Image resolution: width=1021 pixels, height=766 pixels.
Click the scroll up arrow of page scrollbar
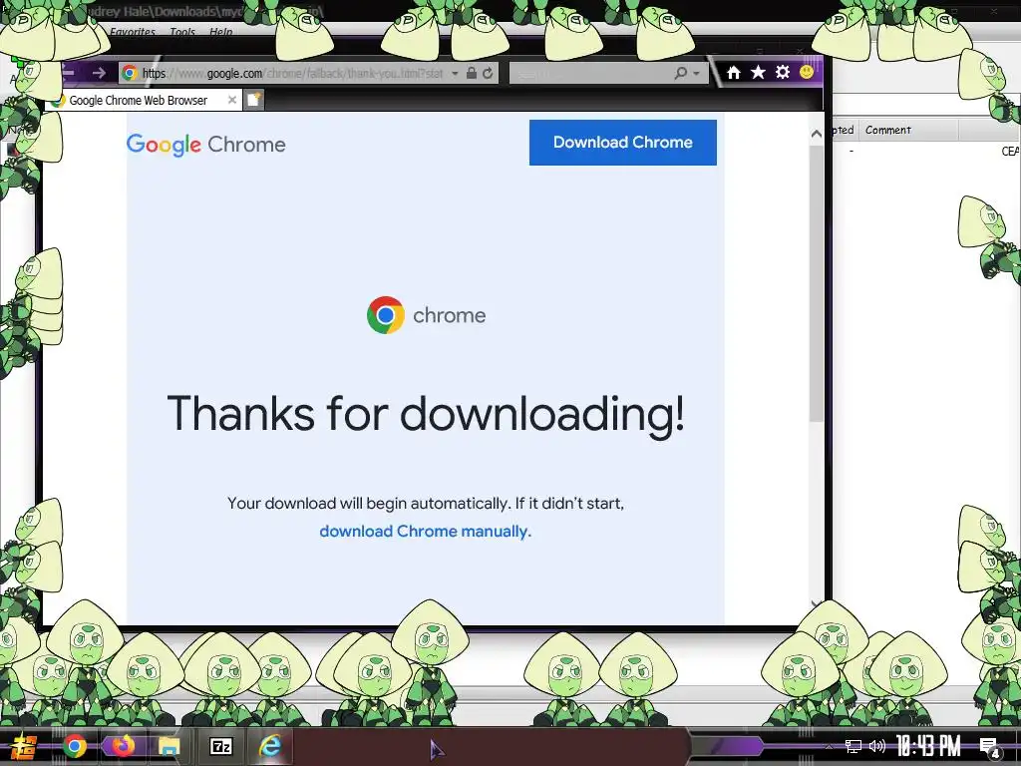click(x=817, y=134)
